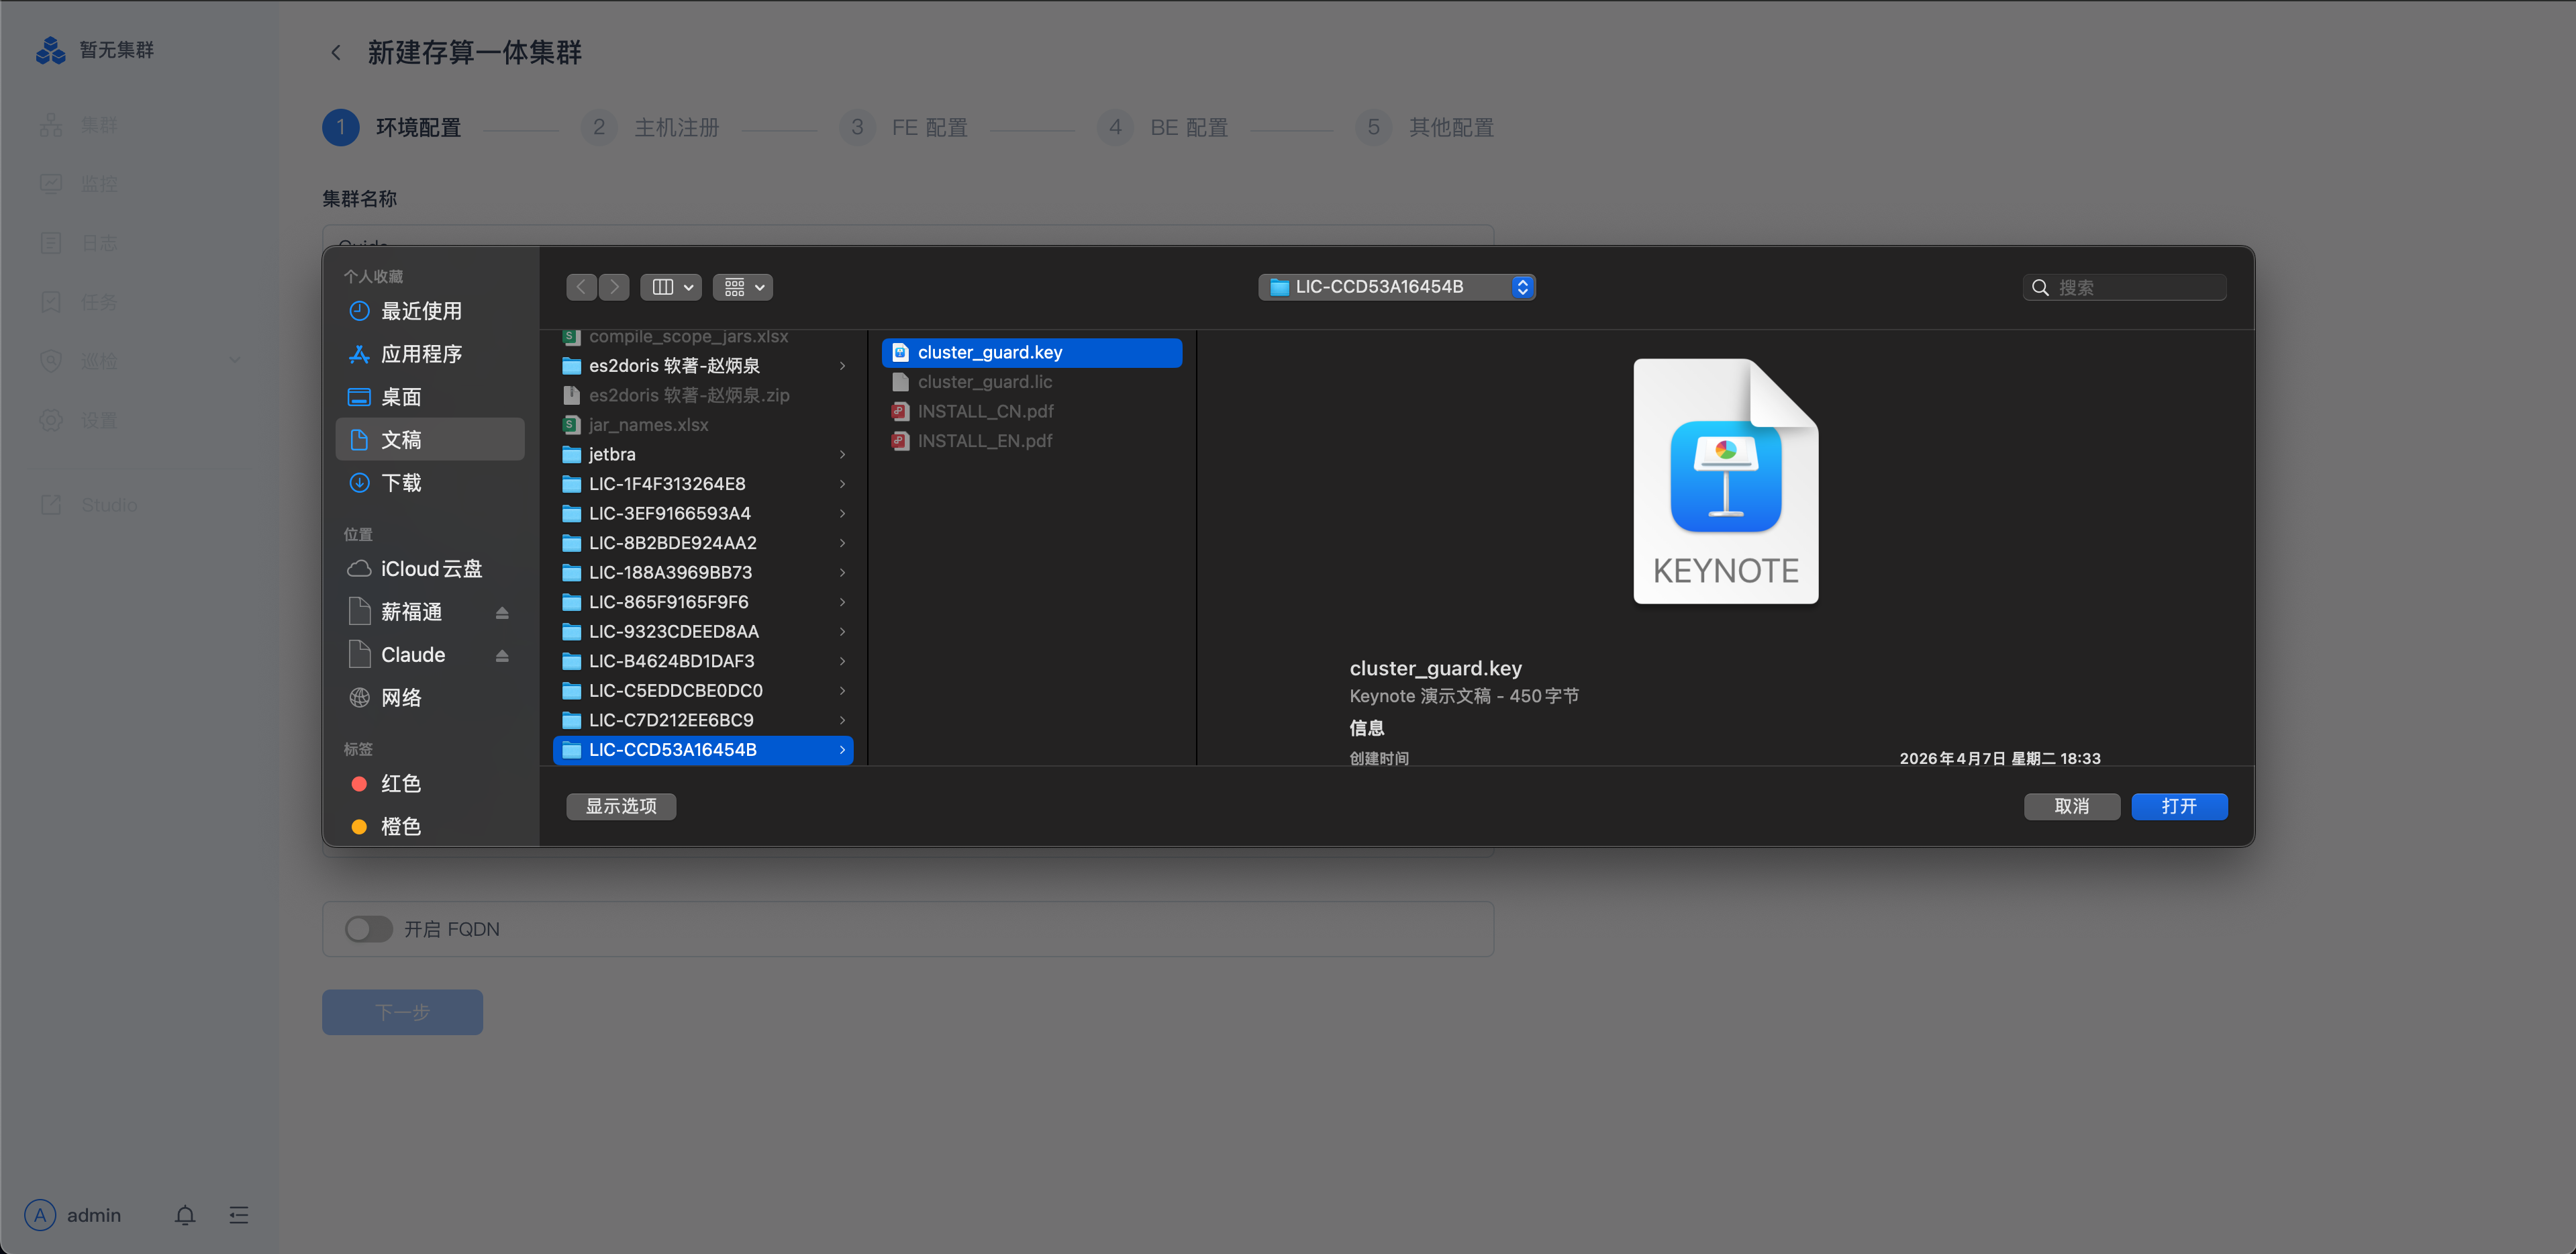Click the 显示选项 button
Image resolution: width=2576 pixels, height=1254 pixels.
click(621, 807)
